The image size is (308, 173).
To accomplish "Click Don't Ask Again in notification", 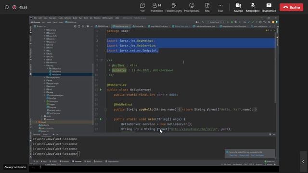I will [257, 155].
